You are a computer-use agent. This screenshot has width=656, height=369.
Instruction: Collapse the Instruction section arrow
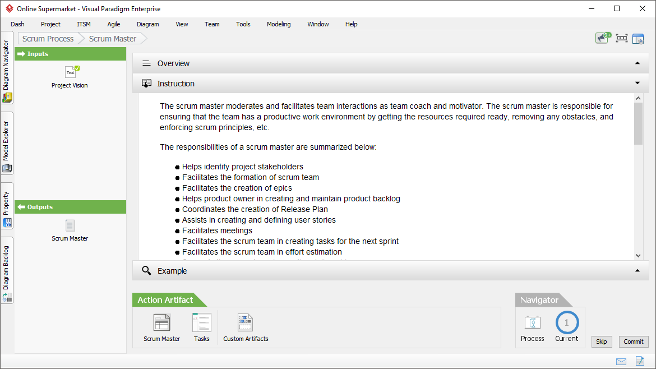(637, 83)
